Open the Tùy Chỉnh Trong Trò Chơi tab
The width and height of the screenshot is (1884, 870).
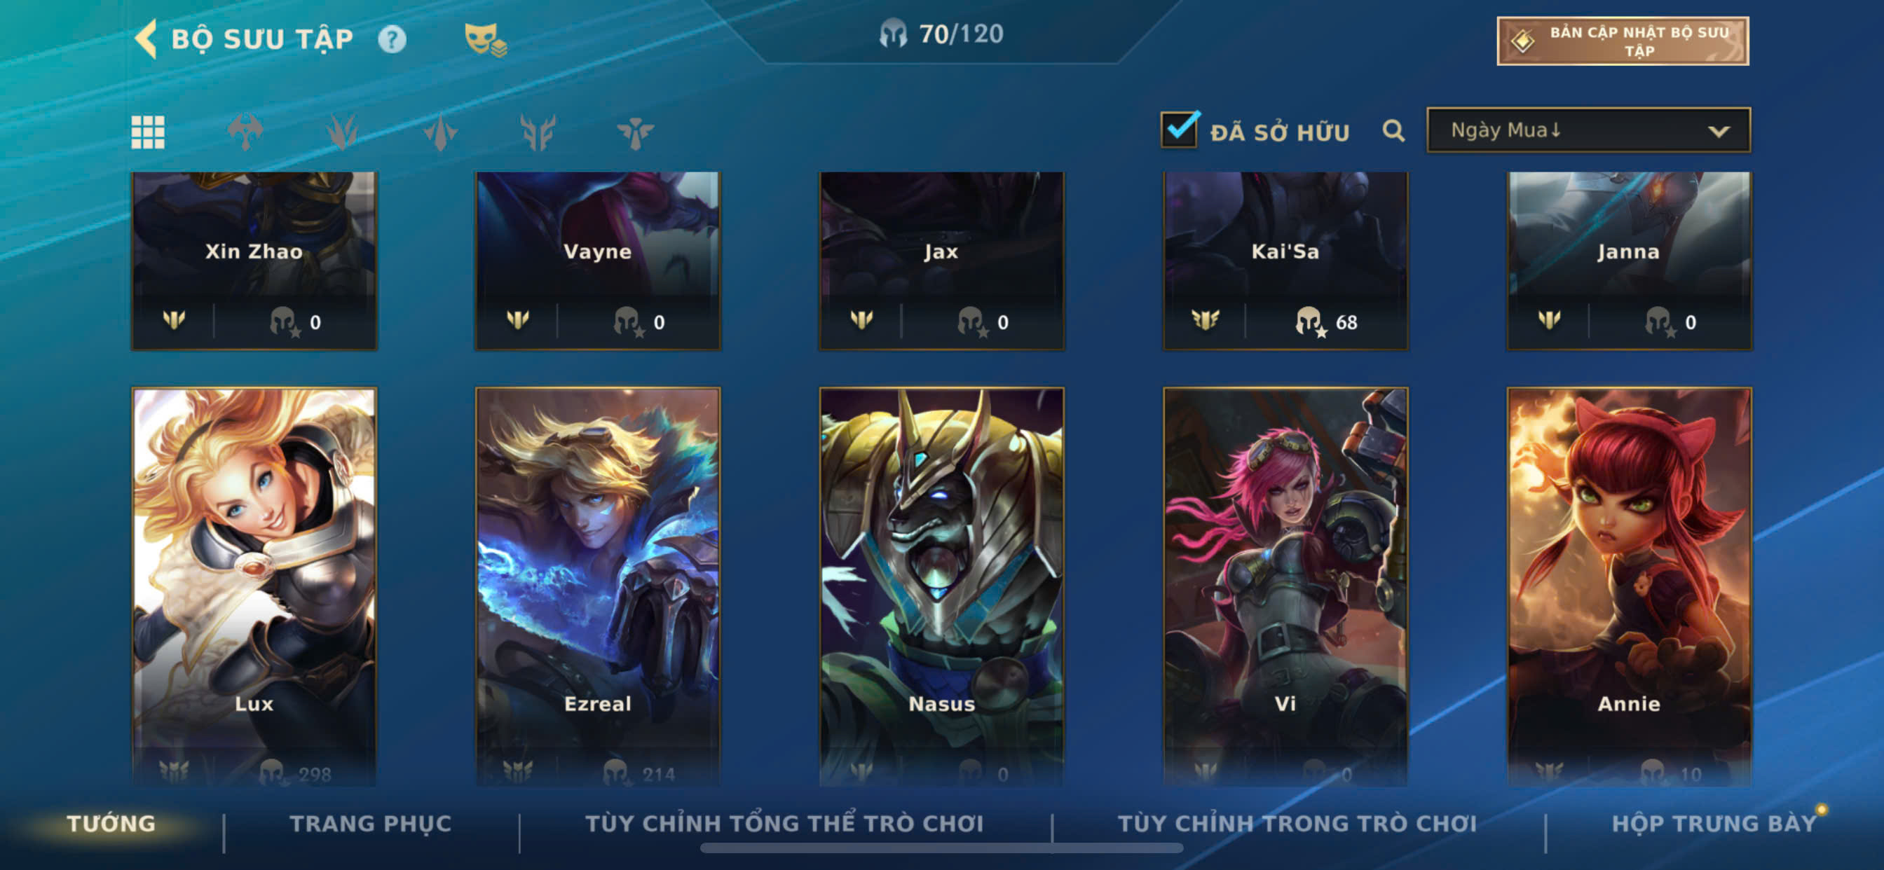(1297, 824)
